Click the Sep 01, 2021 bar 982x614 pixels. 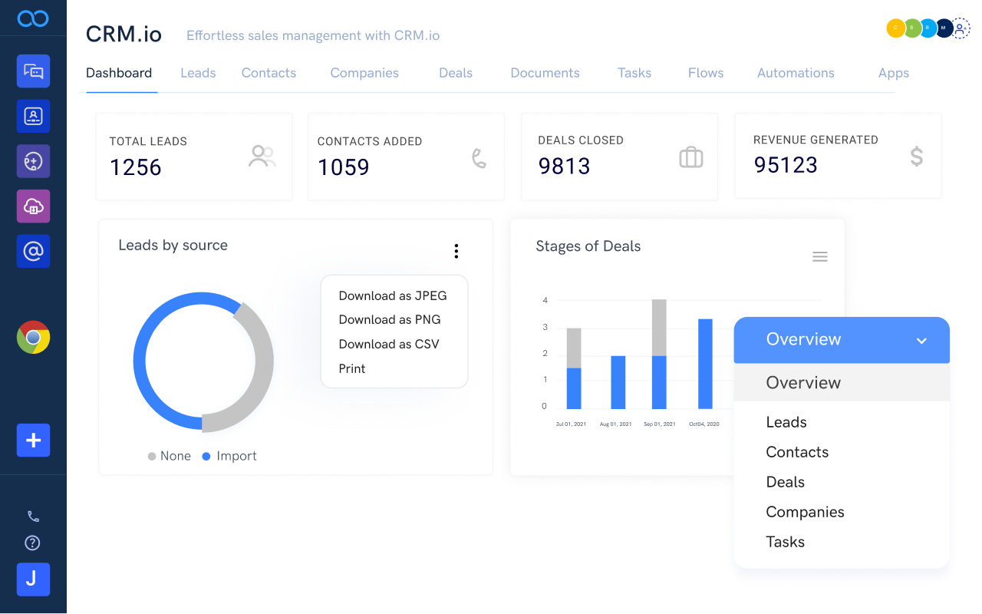click(659, 354)
